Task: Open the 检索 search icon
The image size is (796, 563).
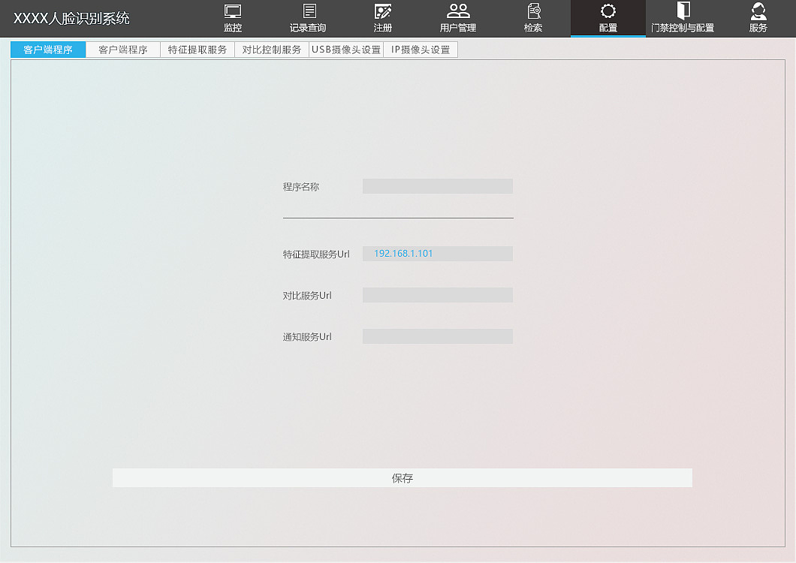Action: click(x=532, y=18)
